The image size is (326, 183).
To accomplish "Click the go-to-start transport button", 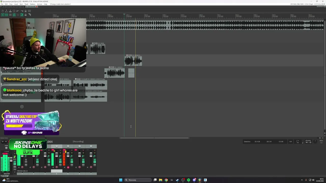I will tap(3, 142).
